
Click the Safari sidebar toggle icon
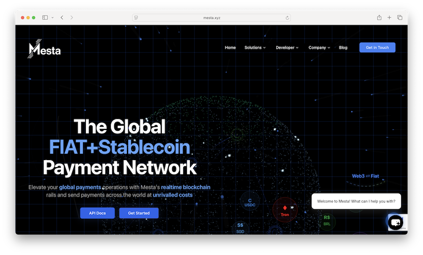pos(45,17)
